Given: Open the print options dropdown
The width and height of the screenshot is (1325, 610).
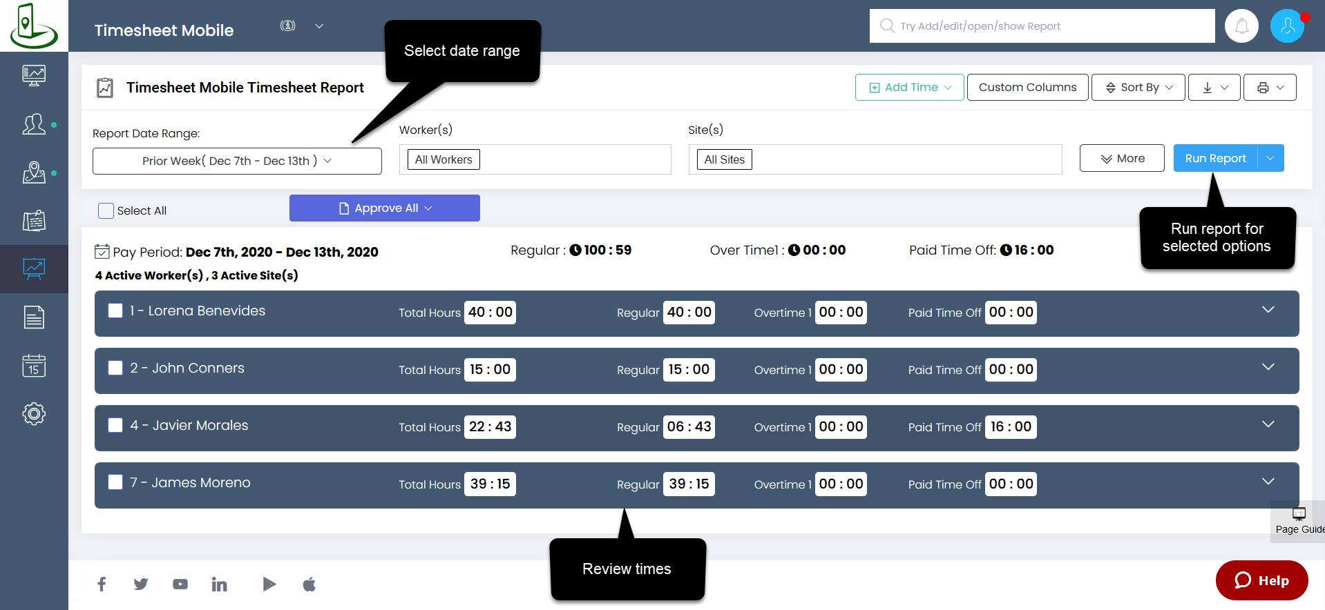Looking at the screenshot, I should click(1270, 88).
